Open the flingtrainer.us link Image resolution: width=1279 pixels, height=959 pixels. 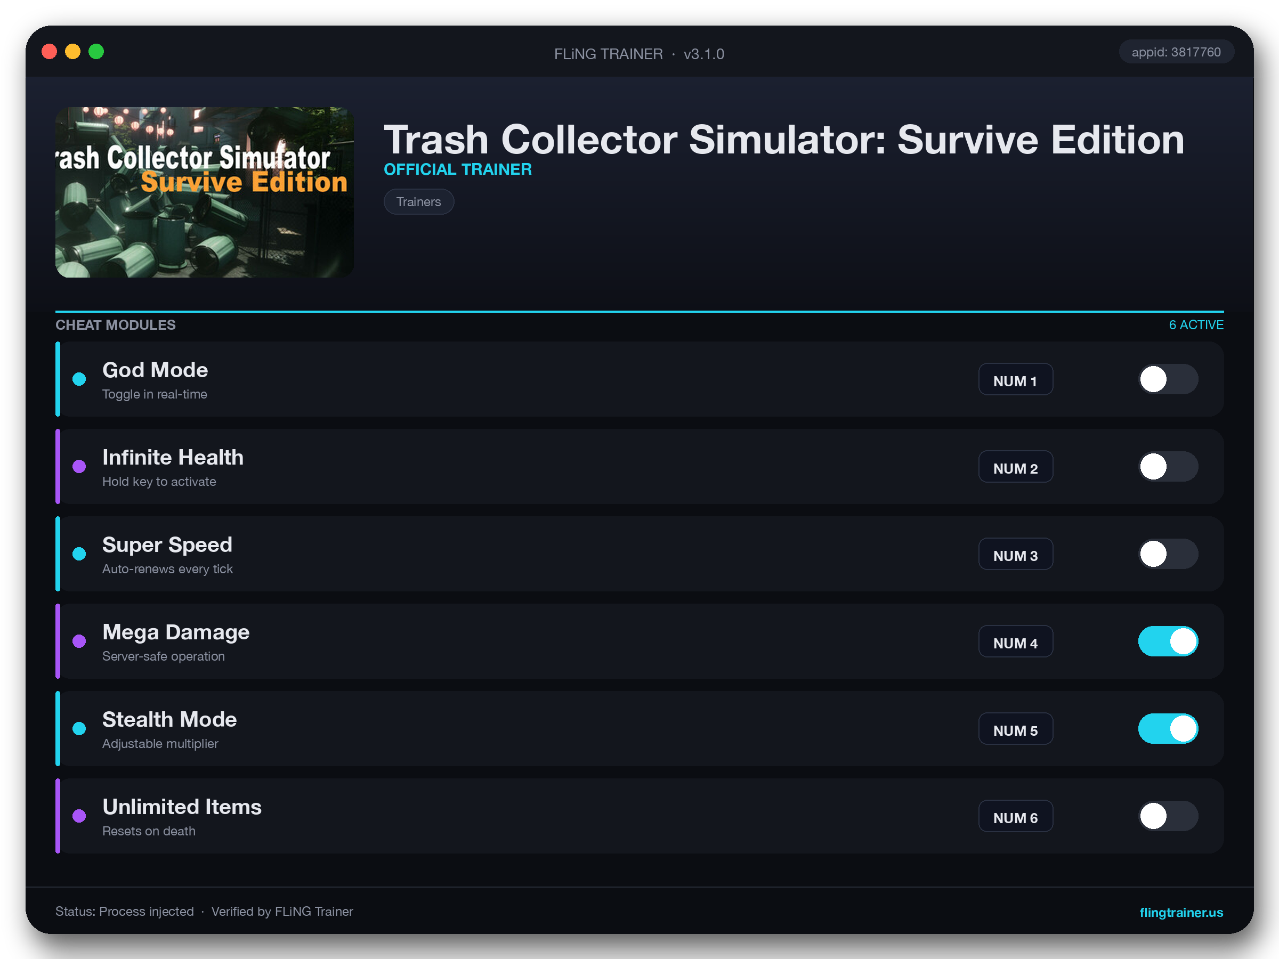coord(1181,912)
